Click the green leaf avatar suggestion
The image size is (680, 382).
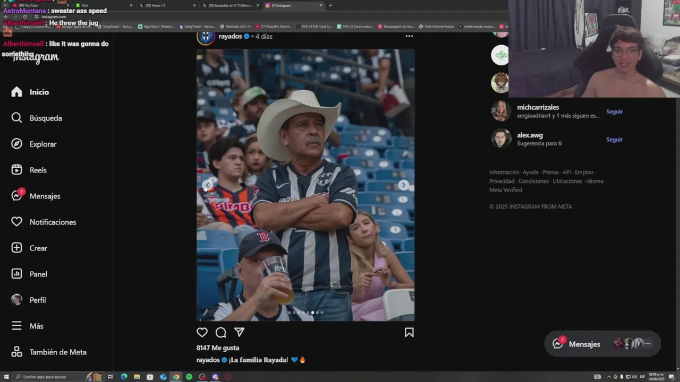click(x=500, y=55)
